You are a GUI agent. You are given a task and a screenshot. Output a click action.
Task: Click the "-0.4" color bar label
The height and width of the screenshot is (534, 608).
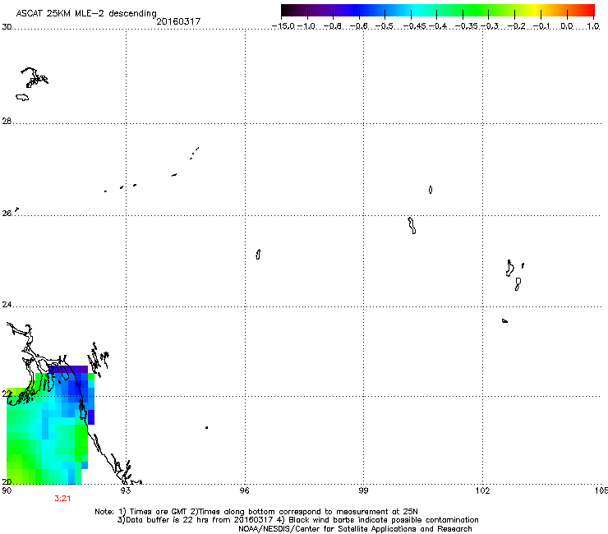point(438,26)
